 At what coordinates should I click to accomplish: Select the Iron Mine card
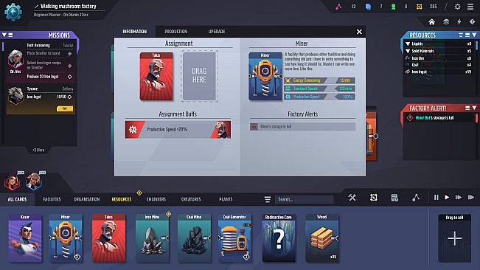[152, 238]
